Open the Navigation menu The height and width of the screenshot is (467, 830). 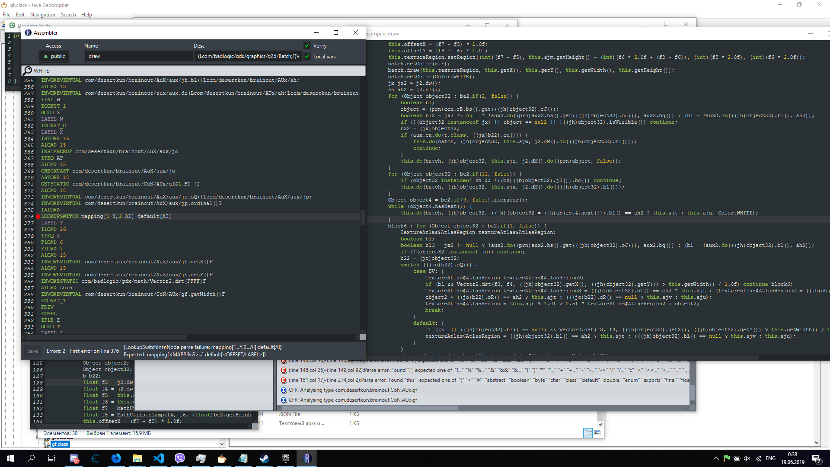click(42, 15)
